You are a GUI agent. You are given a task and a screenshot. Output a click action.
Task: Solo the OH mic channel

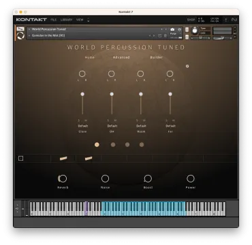pos(108,120)
